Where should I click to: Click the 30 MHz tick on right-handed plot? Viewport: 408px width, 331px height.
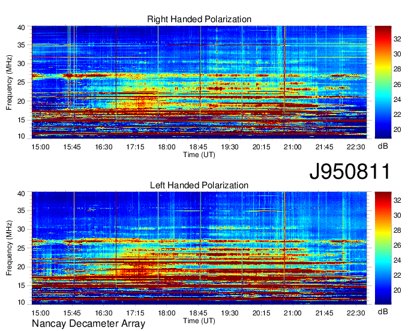pyautogui.click(x=21, y=64)
